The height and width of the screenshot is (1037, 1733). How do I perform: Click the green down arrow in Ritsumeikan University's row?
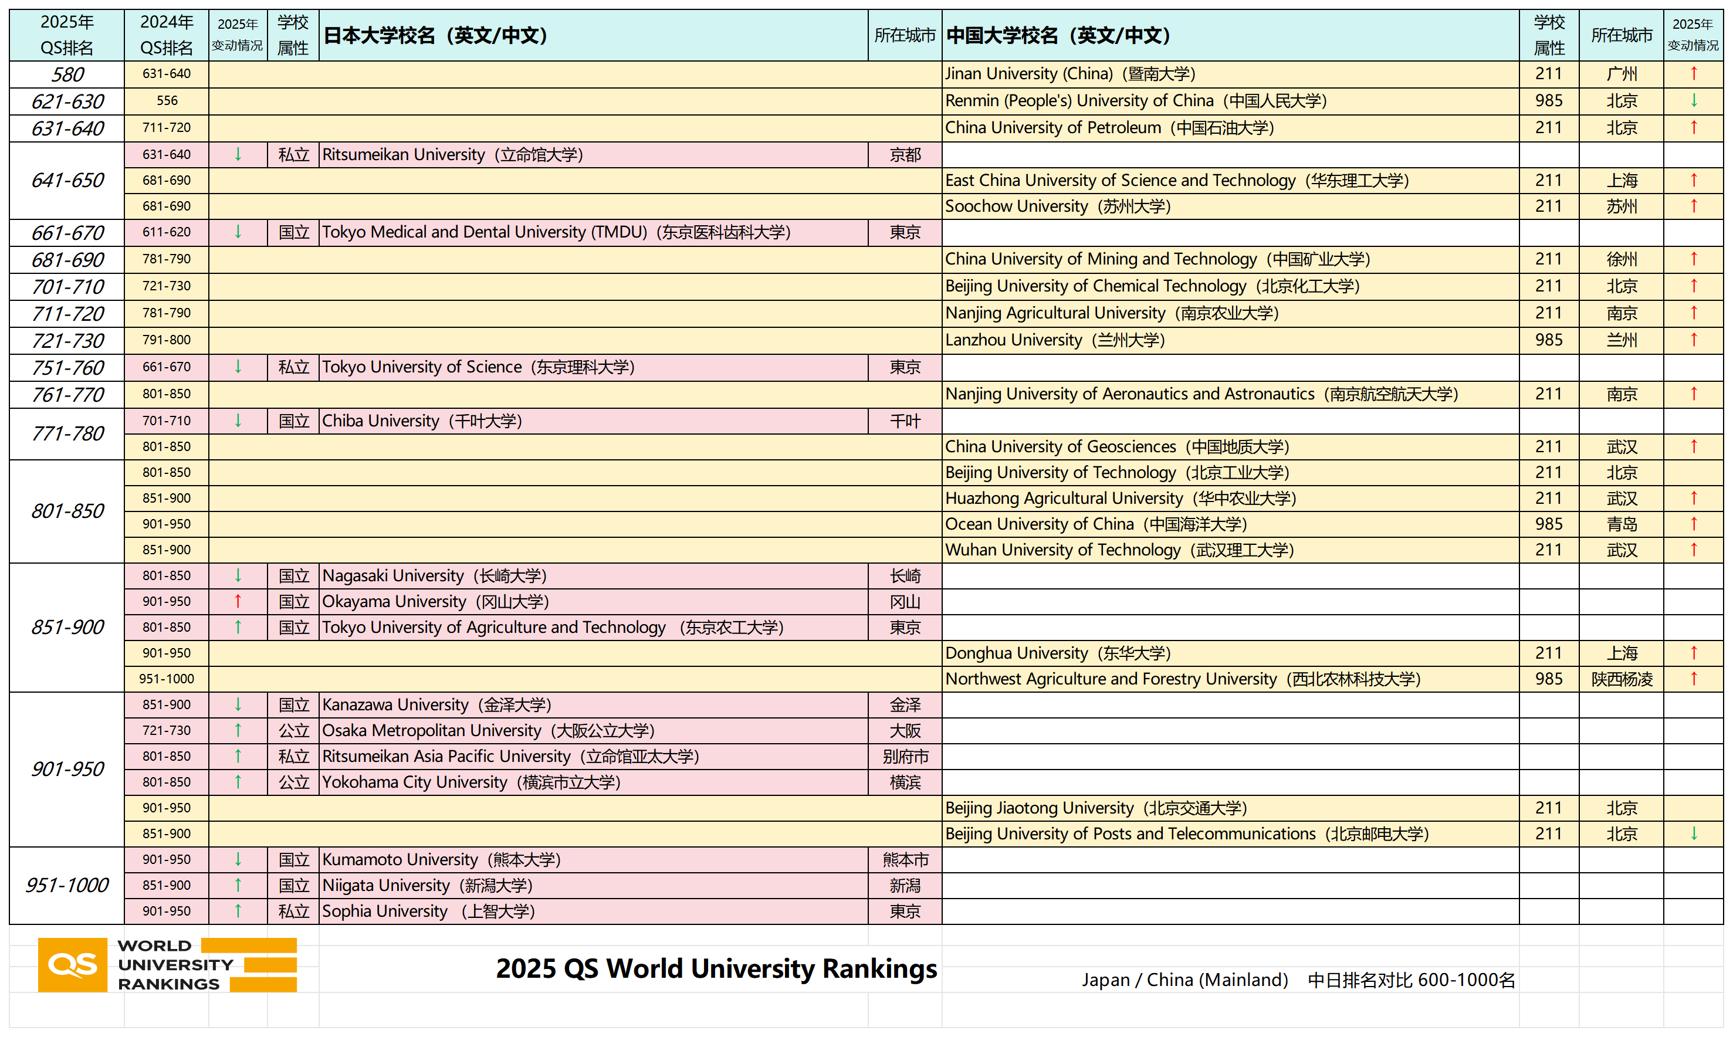tap(238, 154)
